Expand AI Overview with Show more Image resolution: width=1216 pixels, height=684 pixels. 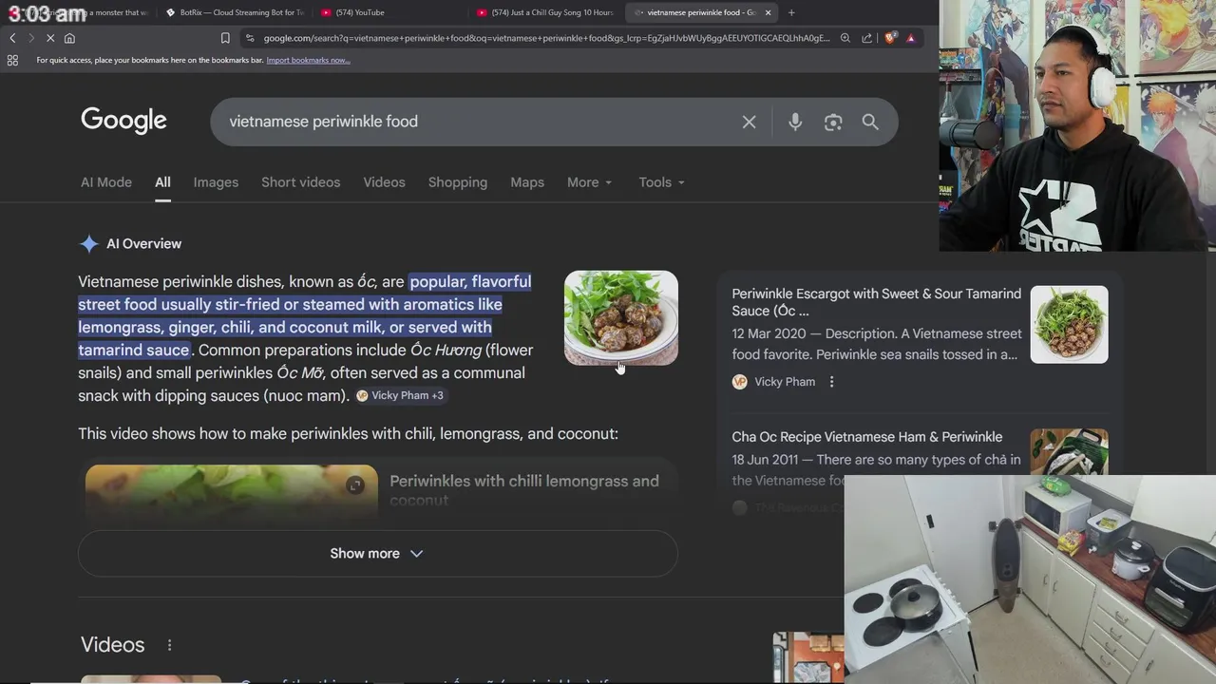click(377, 554)
